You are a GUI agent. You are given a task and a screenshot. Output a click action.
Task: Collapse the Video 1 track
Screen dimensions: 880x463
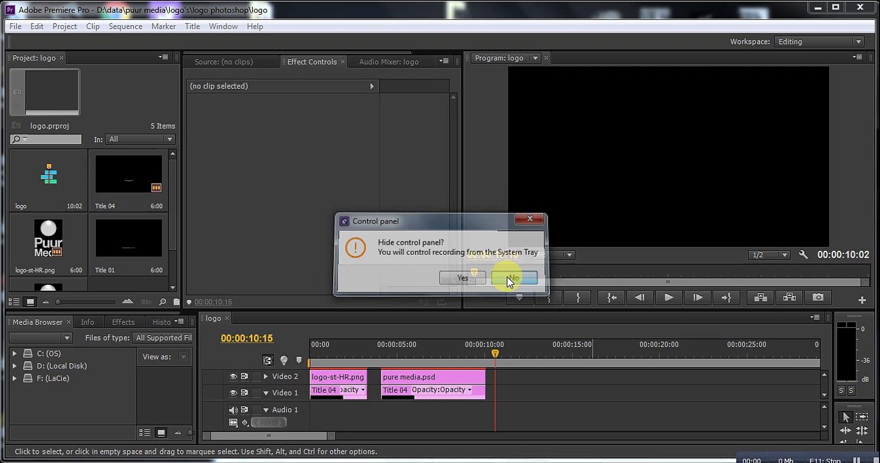(x=266, y=393)
